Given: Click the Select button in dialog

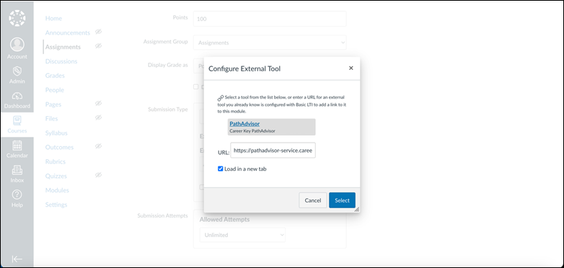Looking at the screenshot, I should [342, 200].
